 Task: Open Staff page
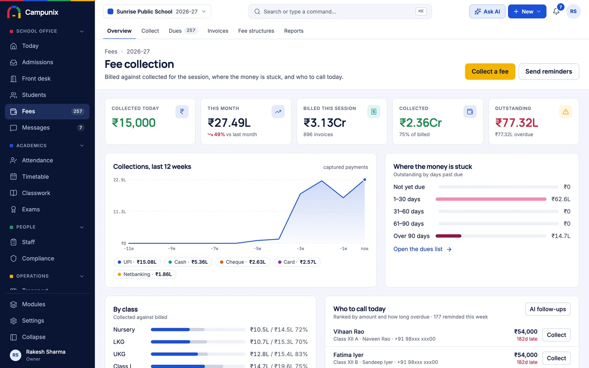click(47, 242)
